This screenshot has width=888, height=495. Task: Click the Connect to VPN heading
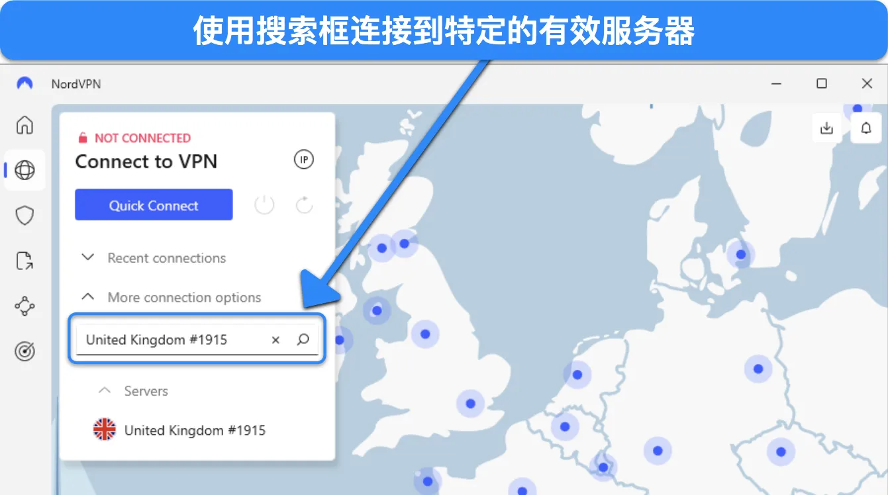point(146,161)
